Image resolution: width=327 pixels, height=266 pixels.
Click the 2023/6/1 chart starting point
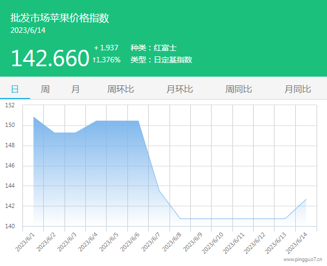[33, 117]
